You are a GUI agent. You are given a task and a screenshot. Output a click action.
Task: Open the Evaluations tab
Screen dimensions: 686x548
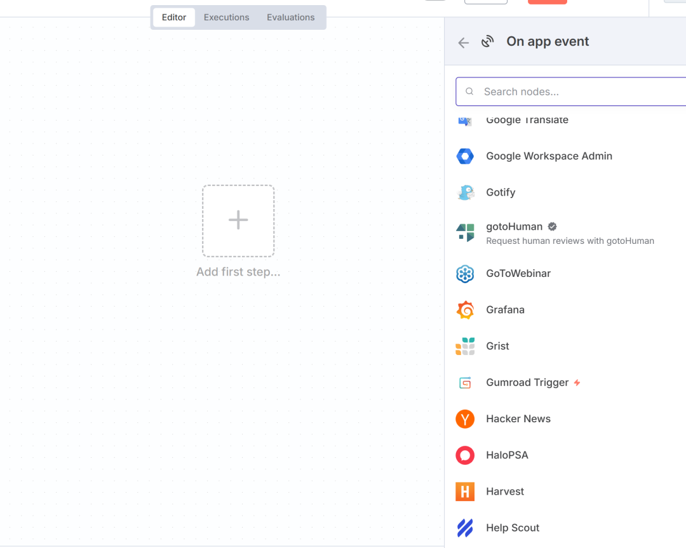coord(290,18)
